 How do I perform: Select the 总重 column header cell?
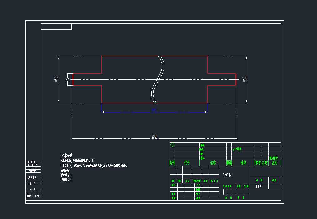coord(264,163)
